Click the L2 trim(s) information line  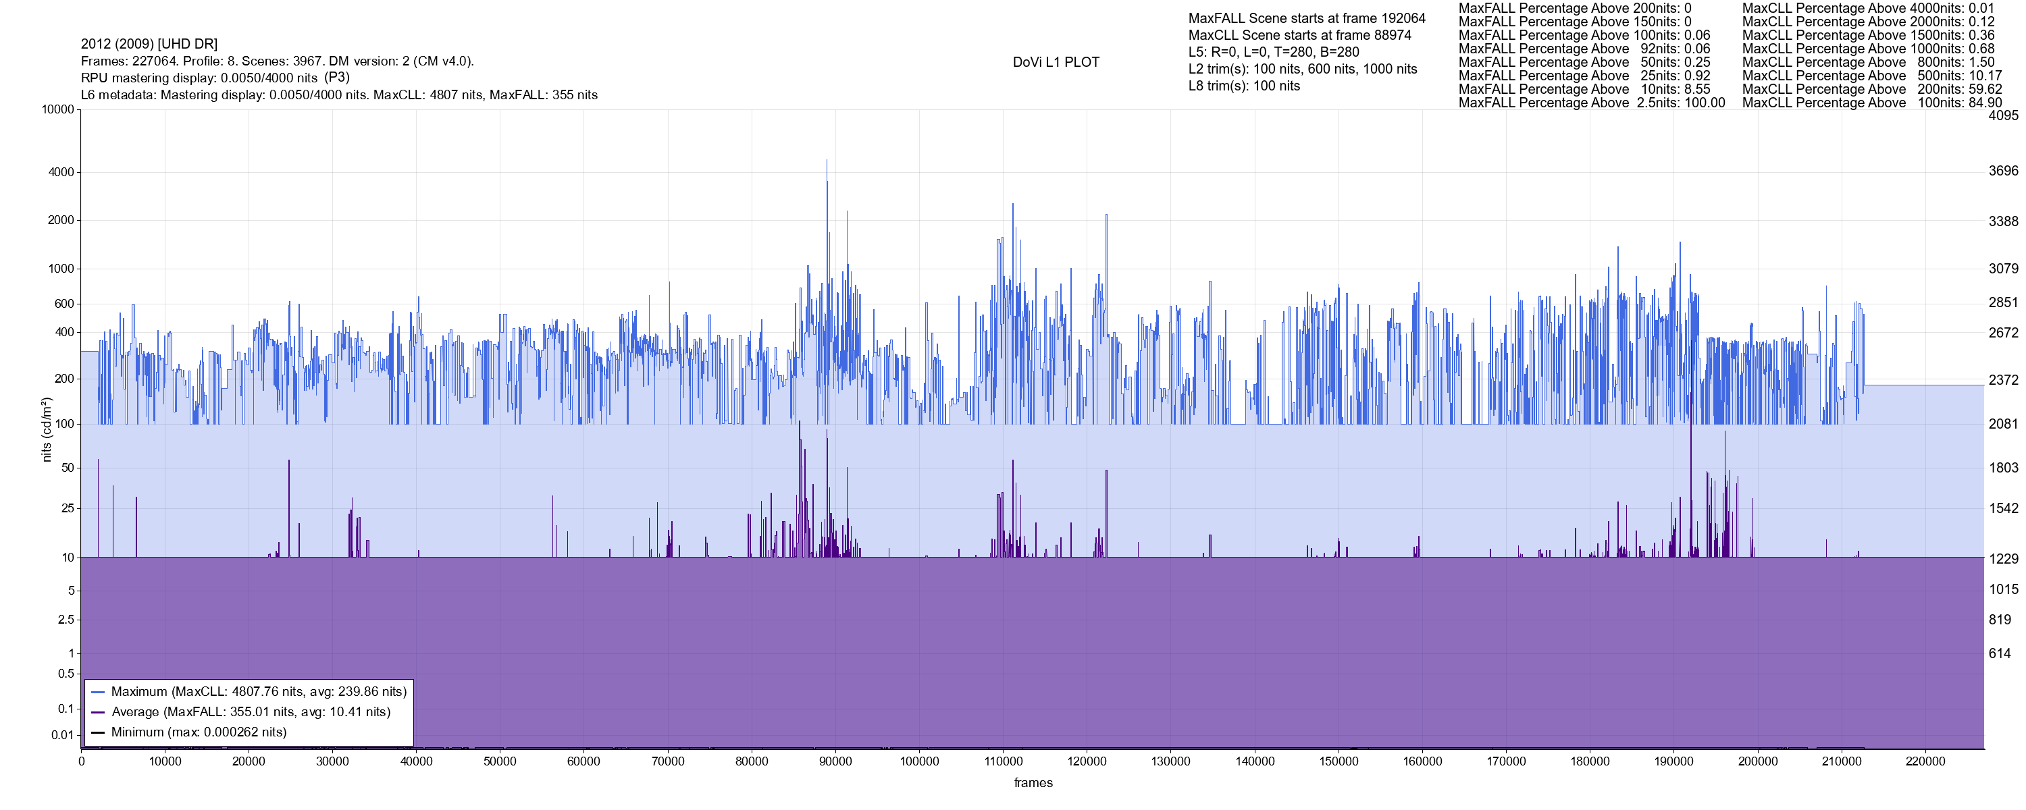(x=1303, y=70)
